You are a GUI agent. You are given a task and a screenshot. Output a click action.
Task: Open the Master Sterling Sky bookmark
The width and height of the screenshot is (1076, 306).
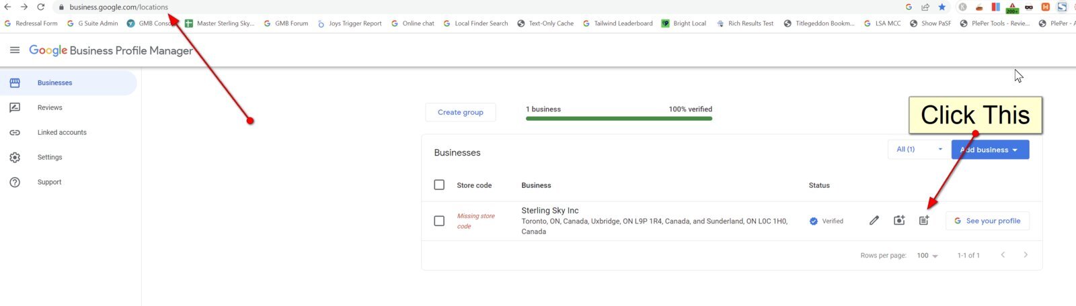click(x=219, y=23)
